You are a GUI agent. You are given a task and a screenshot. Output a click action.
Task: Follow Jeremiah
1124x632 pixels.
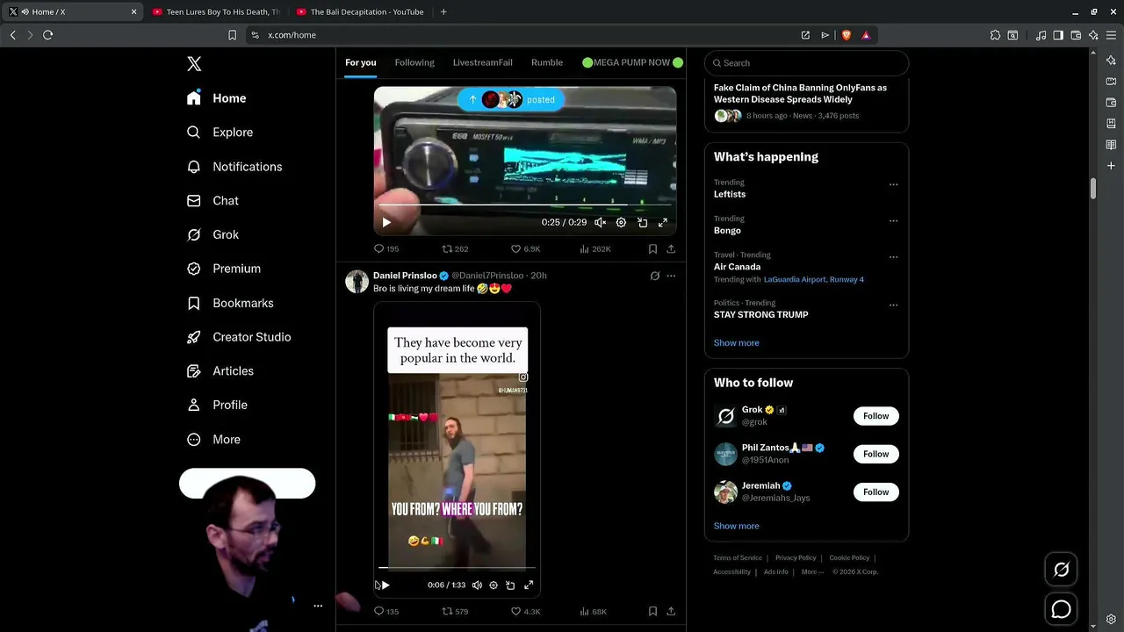[875, 492]
